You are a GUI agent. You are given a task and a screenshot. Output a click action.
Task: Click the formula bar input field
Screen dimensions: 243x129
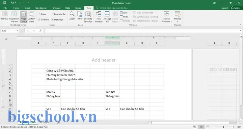tap(142, 31)
